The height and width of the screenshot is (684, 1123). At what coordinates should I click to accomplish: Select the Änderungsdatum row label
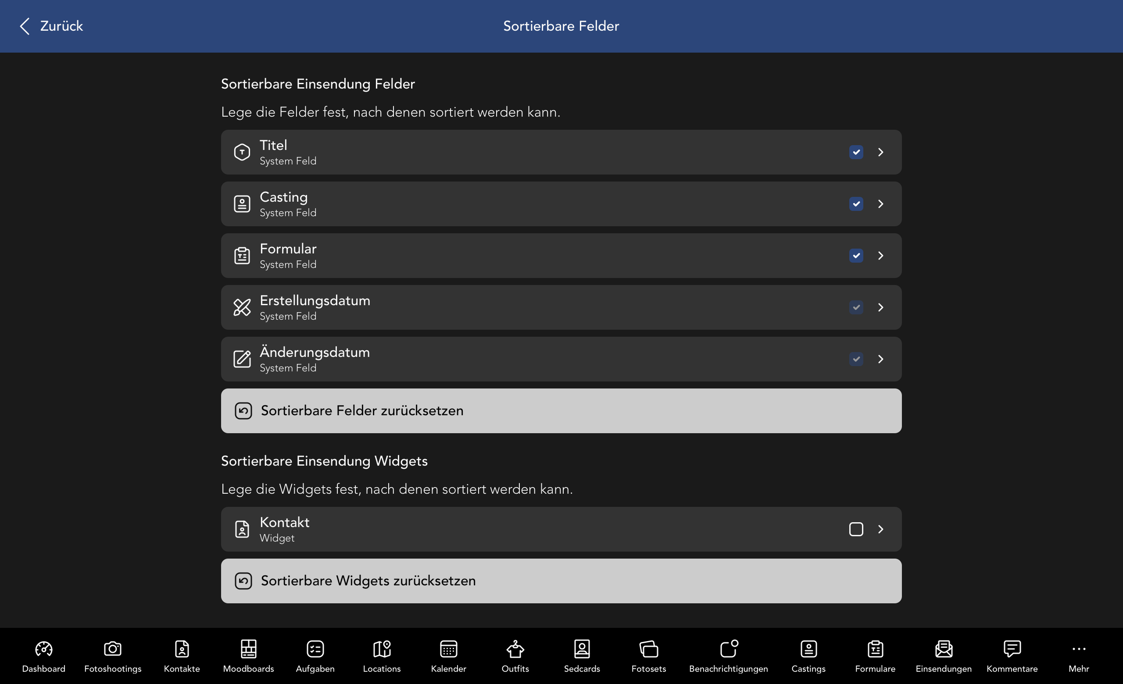point(315,352)
